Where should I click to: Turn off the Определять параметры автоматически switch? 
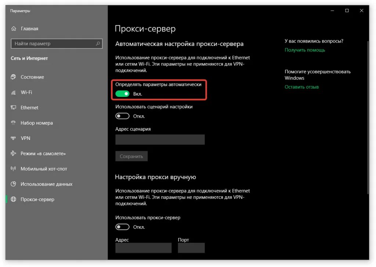(x=122, y=94)
